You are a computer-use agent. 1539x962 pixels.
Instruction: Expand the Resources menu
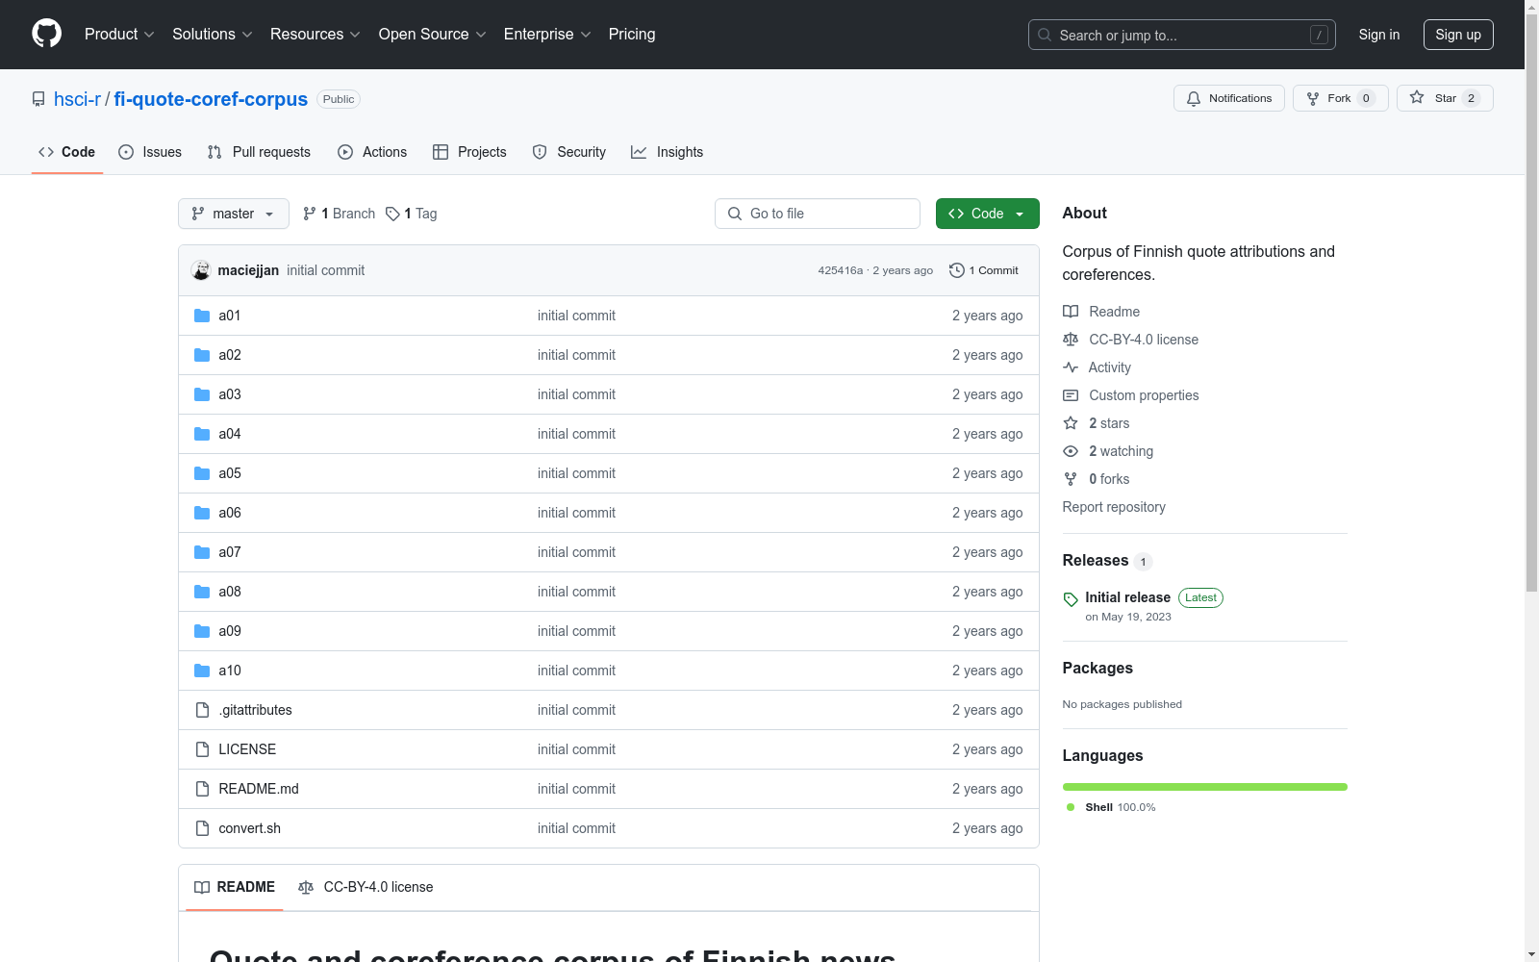pyautogui.click(x=315, y=34)
